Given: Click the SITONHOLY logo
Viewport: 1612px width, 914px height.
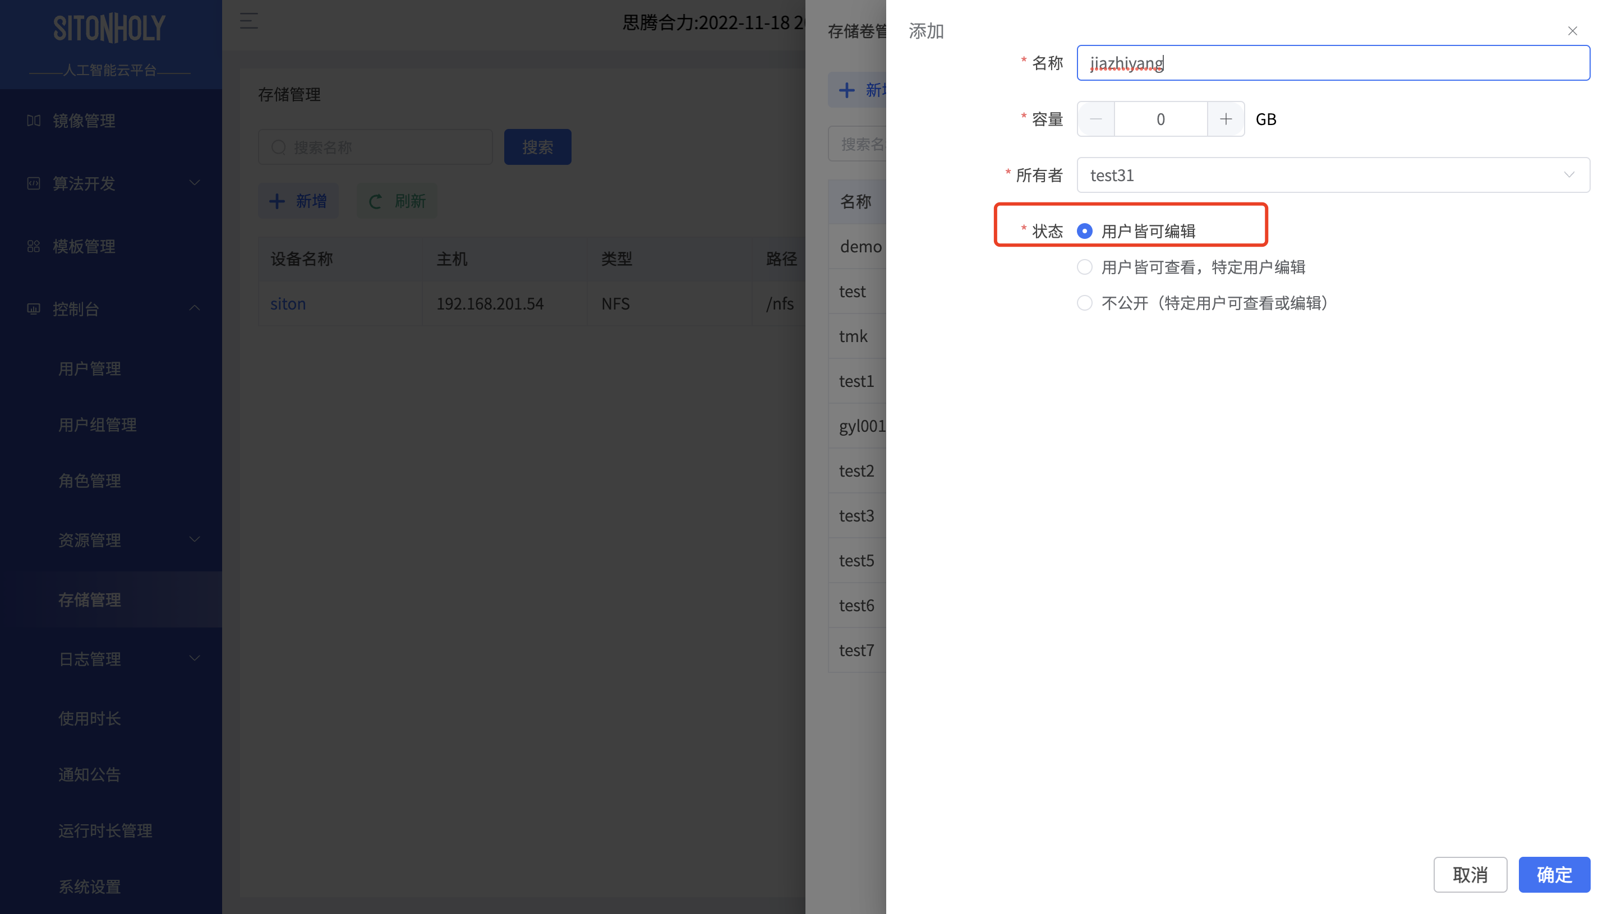Looking at the screenshot, I should [x=109, y=28].
